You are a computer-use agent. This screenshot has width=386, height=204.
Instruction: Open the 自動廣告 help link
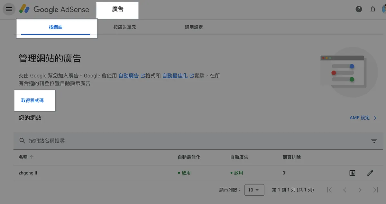tap(129, 76)
